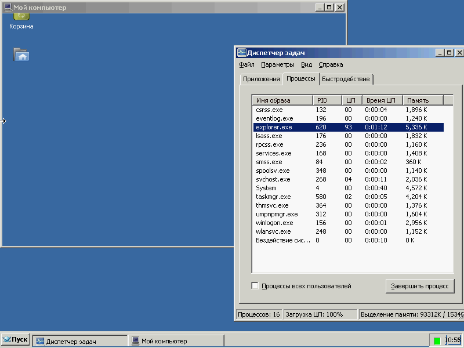Select the smss.exe process row
Viewport: 464px width, 348px height.
[349, 162]
